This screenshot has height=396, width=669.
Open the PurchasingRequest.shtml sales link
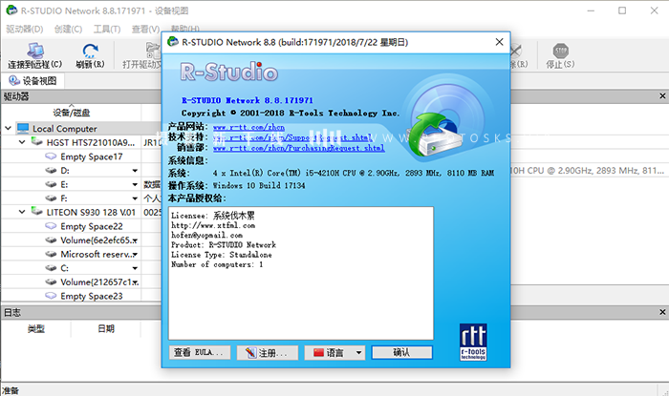pos(298,148)
